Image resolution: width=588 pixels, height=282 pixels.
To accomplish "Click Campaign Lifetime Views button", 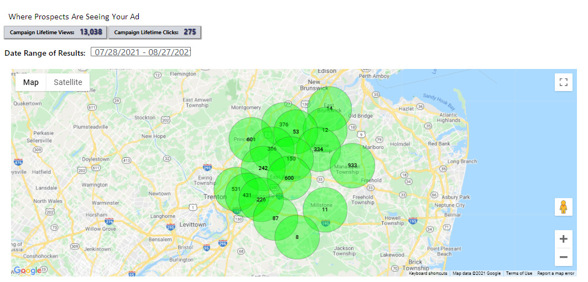I will [55, 33].
